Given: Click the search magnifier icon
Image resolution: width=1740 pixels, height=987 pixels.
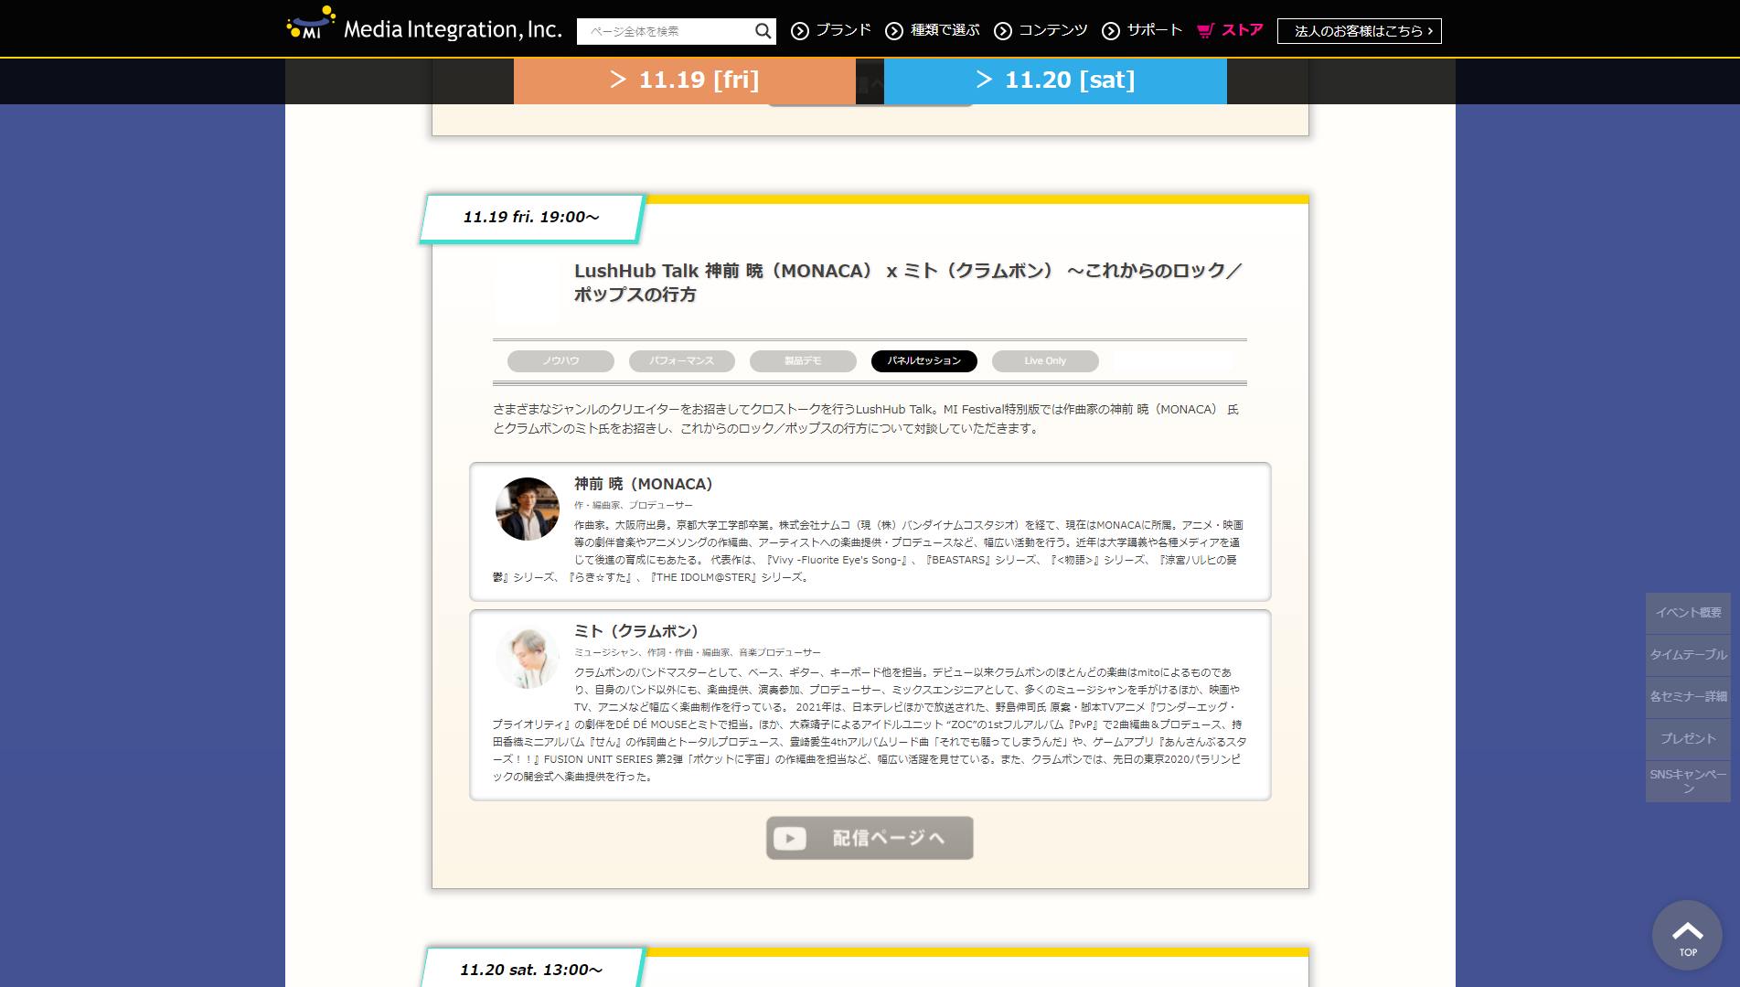Looking at the screenshot, I should [x=763, y=31].
